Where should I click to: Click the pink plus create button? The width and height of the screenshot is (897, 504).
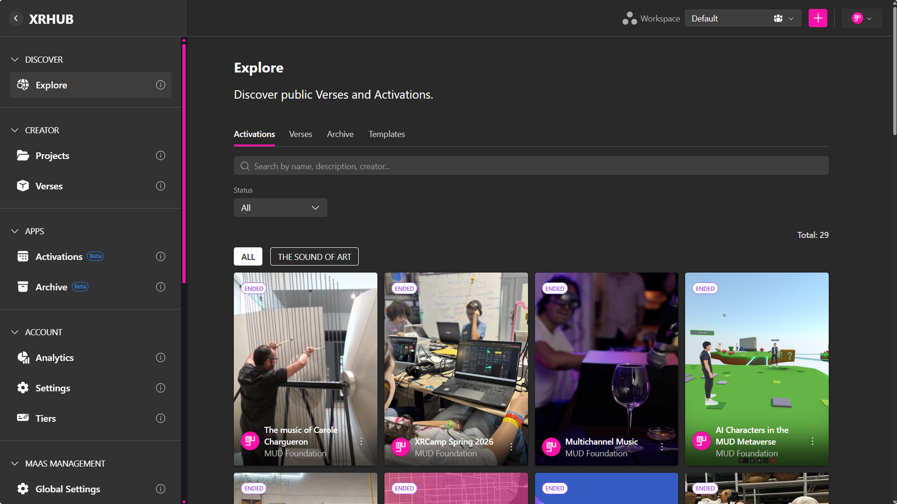coord(817,18)
